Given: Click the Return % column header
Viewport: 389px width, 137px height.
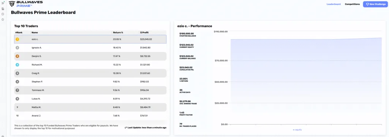Looking at the screenshot, I should point(118,33).
